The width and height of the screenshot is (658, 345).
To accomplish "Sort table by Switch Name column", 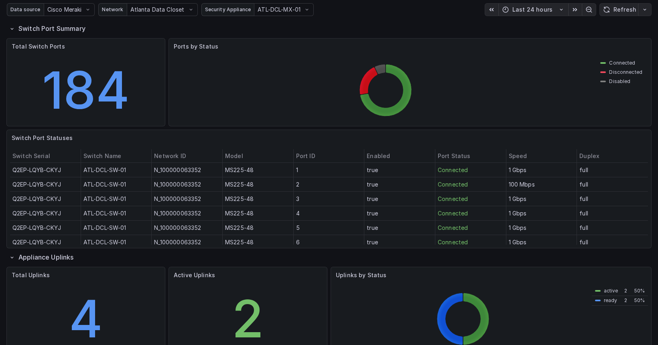I will [102, 156].
